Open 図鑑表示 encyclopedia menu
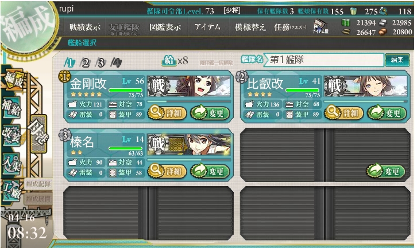 (165, 27)
